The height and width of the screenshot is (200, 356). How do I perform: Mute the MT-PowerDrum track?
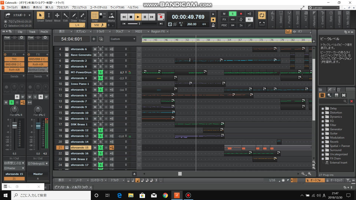click(95, 72)
